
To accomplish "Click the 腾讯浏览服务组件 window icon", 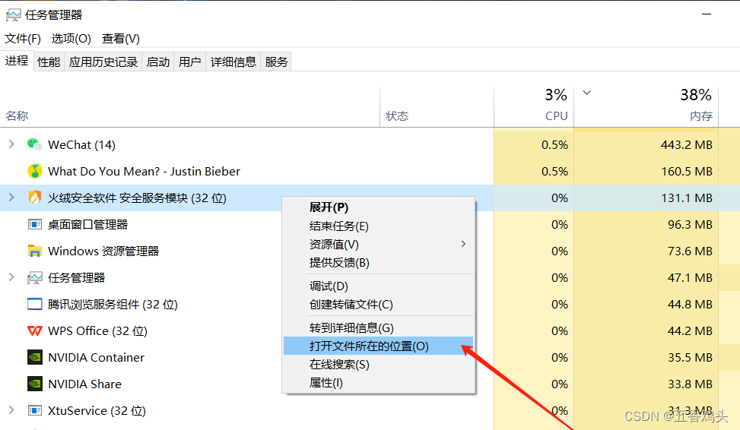I will 34,304.
